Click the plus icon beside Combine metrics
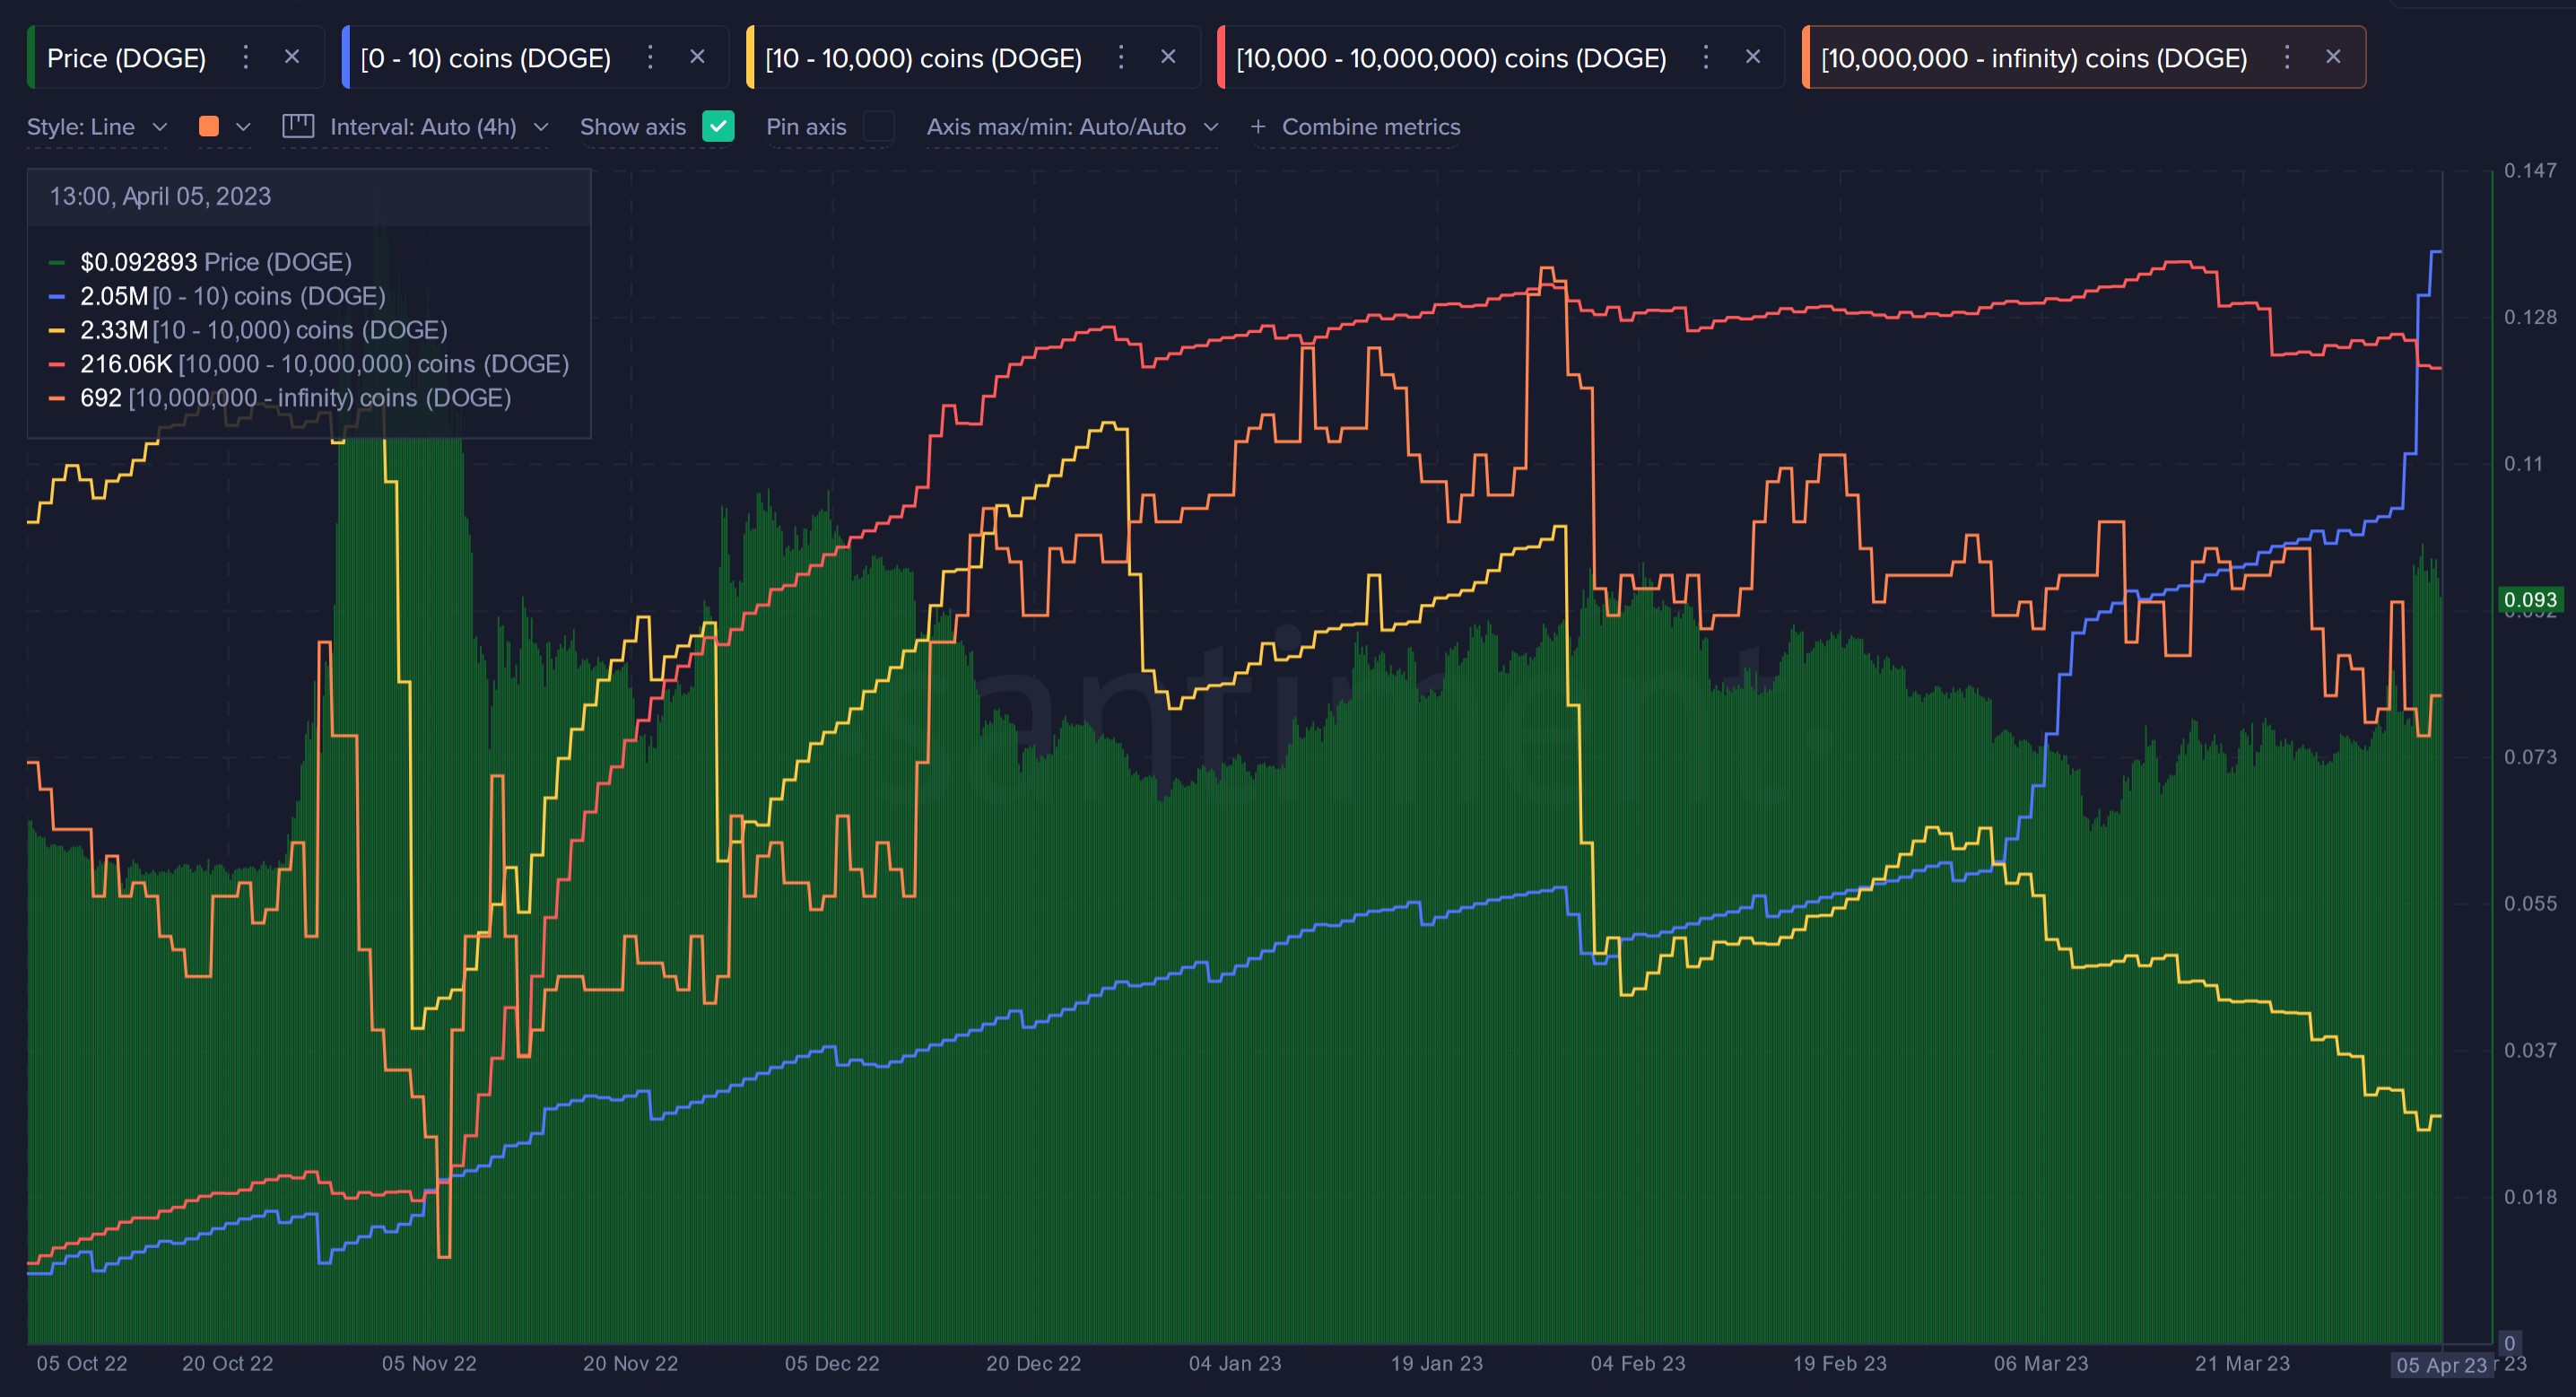 tap(1257, 127)
